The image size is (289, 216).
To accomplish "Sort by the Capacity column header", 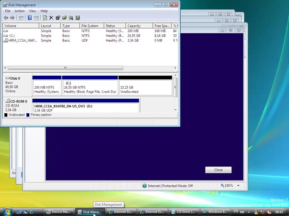I will [x=139, y=26].
